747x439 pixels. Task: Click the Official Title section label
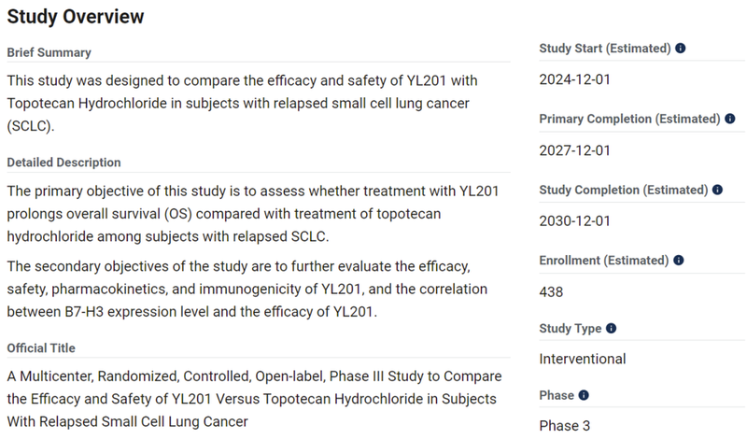(x=41, y=348)
